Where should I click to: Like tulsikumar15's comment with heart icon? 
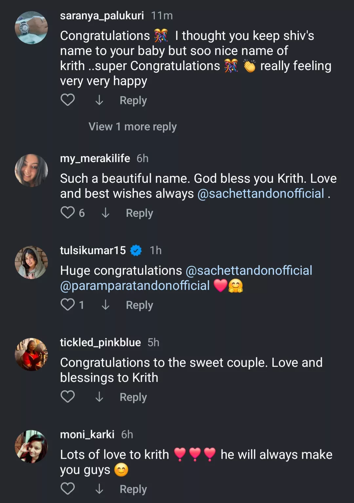click(68, 305)
